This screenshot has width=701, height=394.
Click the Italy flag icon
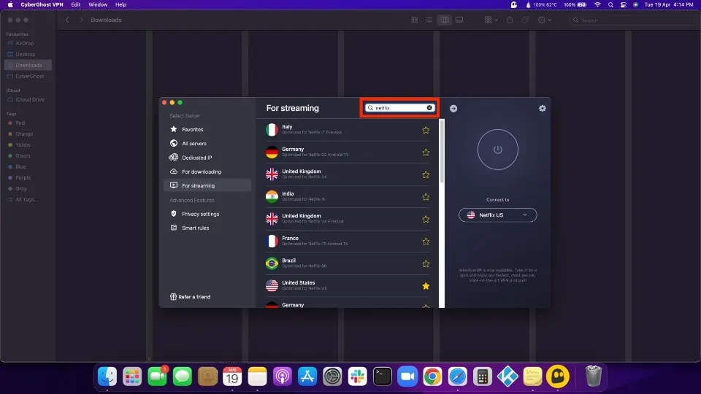(272, 130)
